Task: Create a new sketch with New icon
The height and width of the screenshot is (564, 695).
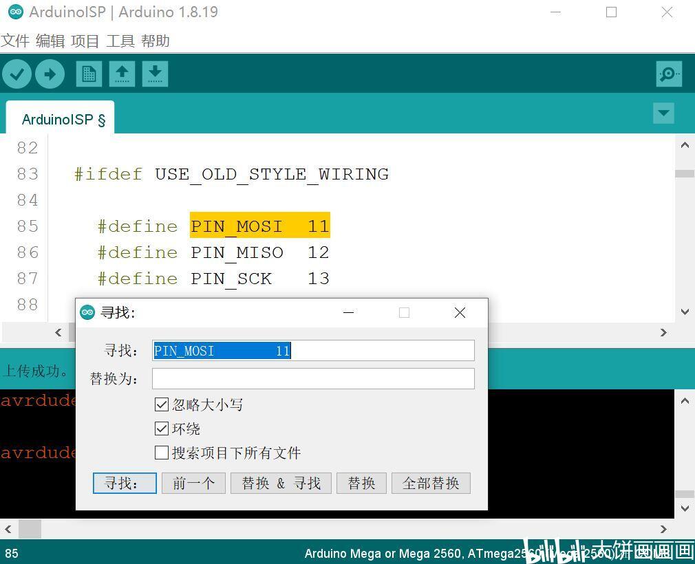Action: [89, 74]
